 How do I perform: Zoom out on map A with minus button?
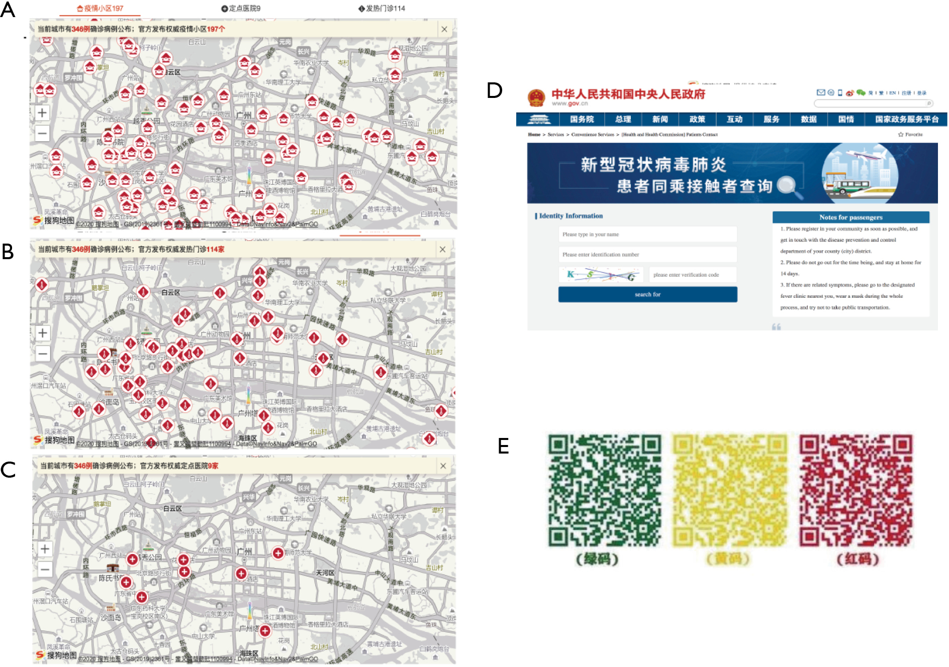[x=42, y=134]
